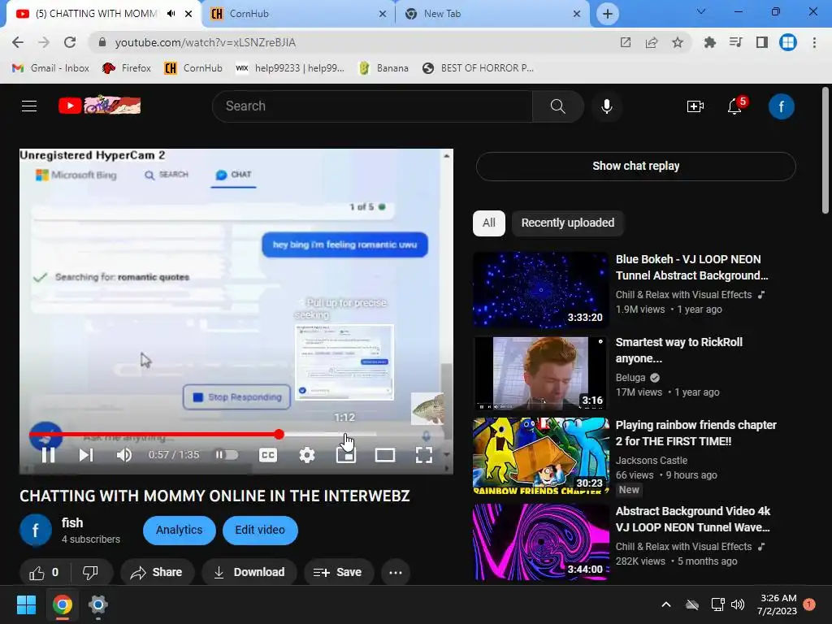Click Edit video button
Viewport: 832px width, 624px height.
click(x=260, y=530)
